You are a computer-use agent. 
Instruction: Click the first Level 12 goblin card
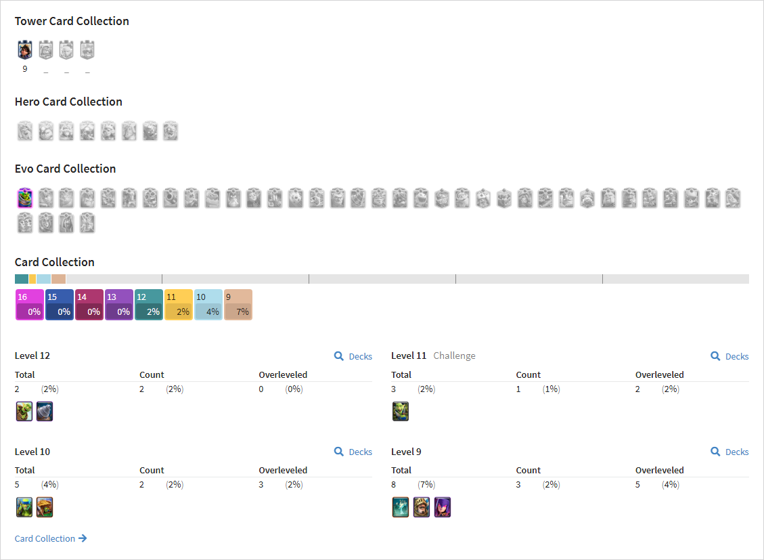24,411
